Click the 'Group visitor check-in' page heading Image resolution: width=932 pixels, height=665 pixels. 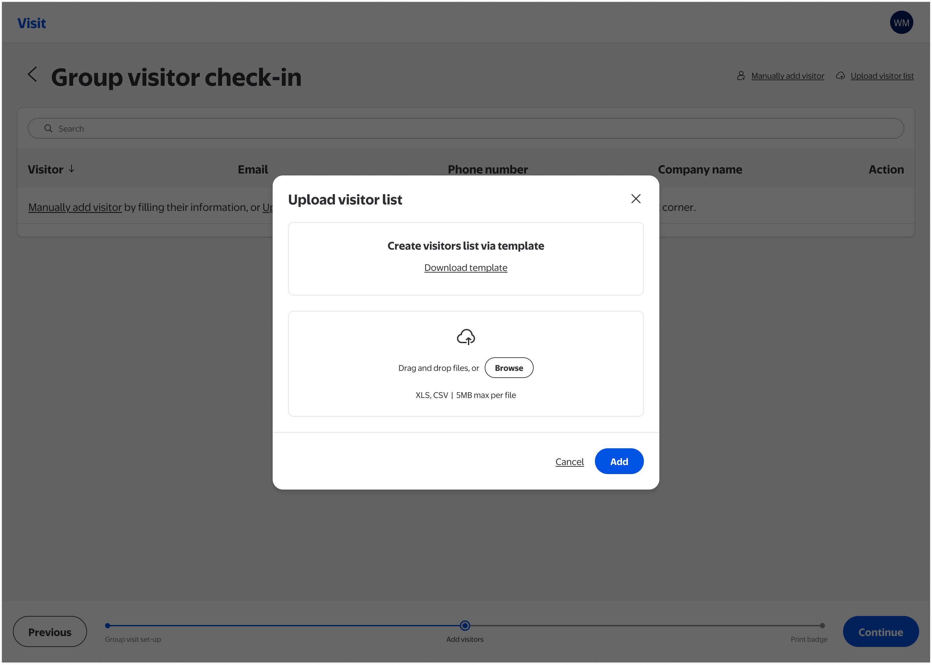(x=176, y=77)
